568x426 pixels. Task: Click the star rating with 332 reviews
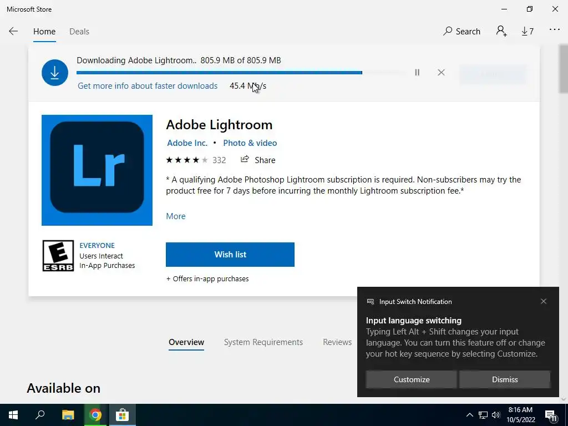pyautogui.click(x=196, y=160)
